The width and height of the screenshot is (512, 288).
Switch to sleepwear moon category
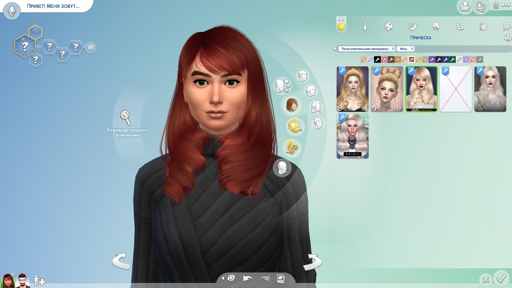pos(412,27)
